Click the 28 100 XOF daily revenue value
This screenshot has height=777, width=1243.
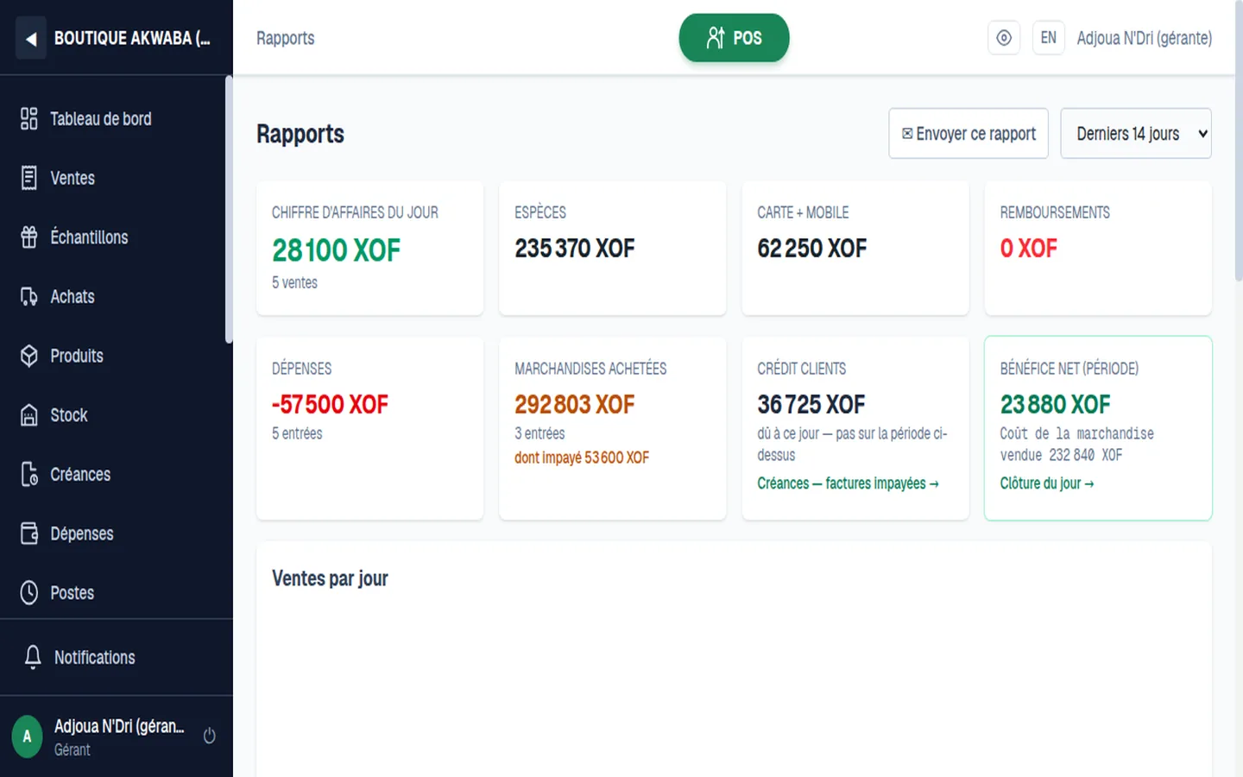(x=337, y=250)
